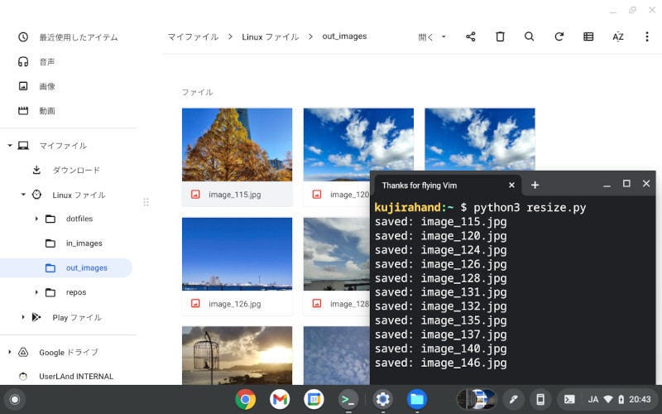662x414 pixels.
Task: Add a new terminal tab
Action: pos(535,185)
